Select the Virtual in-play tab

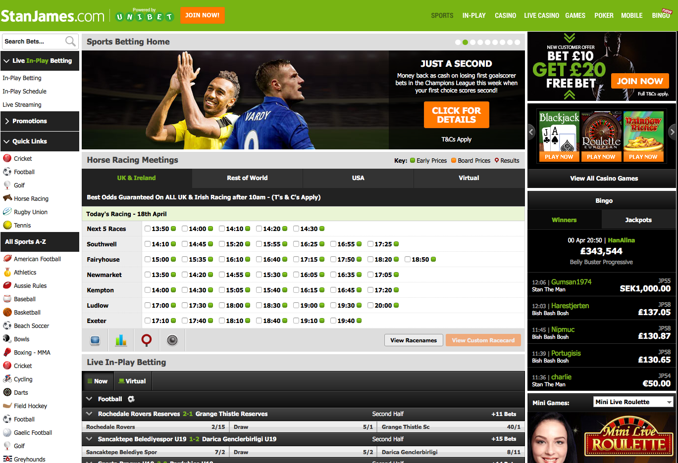tap(132, 381)
